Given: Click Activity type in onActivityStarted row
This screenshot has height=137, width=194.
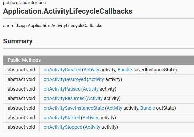Looking at the screenshot, I should [x=90, y=118].
